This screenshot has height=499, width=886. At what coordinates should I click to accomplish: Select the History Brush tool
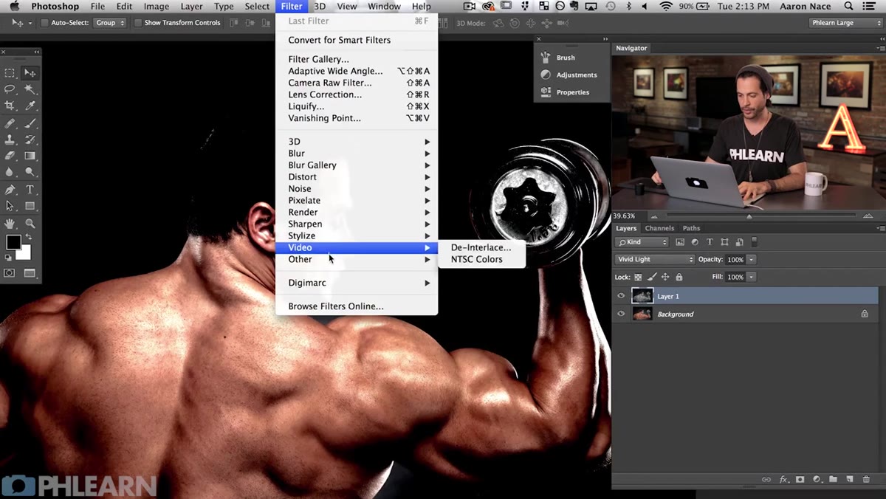point(30,140)
